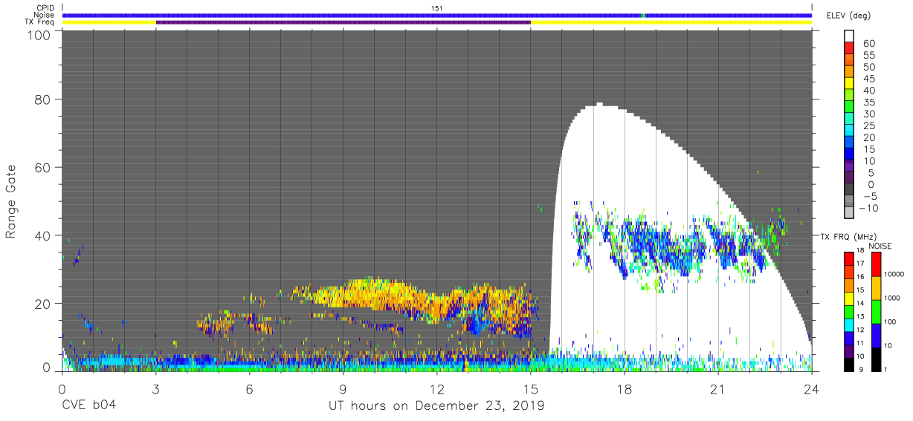This screenshot has height=421, width=913.
Task: Click the Range Gate axis value 20
Action: [x=43, y=304]
